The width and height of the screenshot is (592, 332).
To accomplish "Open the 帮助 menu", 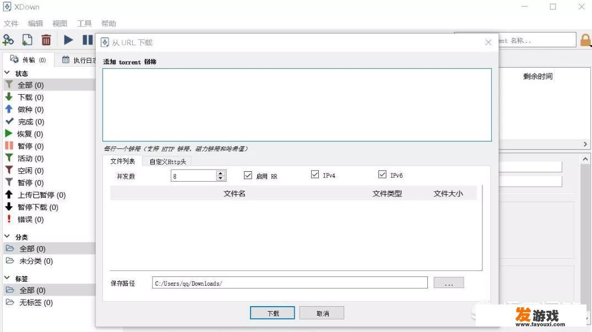I will (x=108, y=23).
